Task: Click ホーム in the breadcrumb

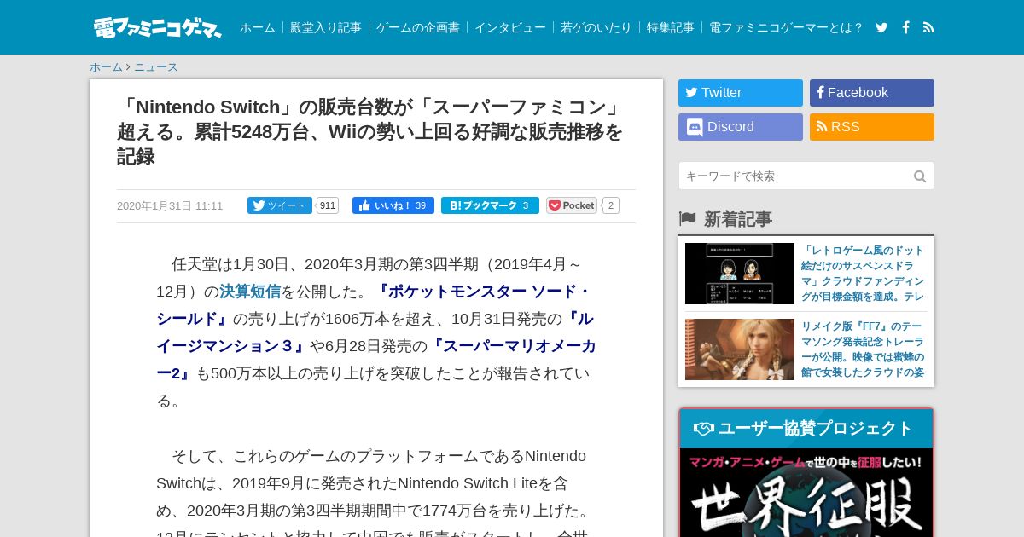Action: click(106, 67)
